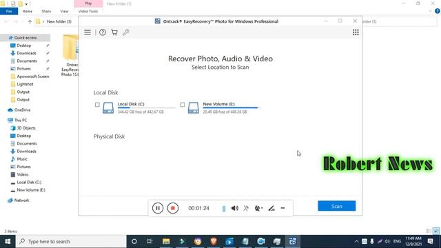This screenshot has height=248, width=441.
Task: Open the nine-dot apps grid icon
Action: coord(356,32)
